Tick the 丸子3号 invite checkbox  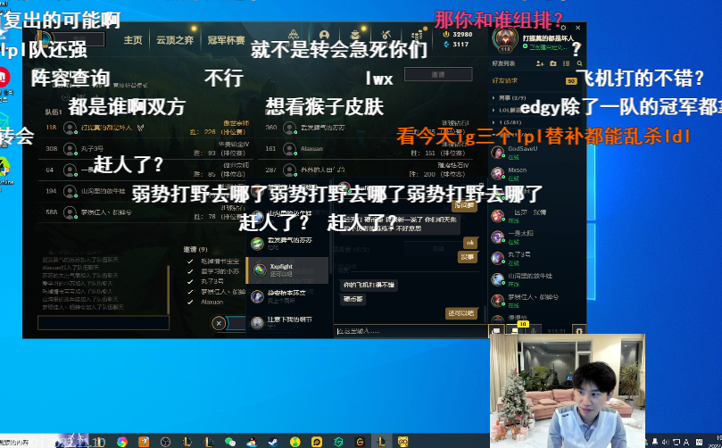click(190, 281)
